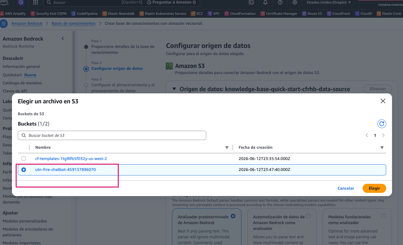Go to Bases de conocimientos breadcrumb
The image size is (403, 245).
coord(74,24)
